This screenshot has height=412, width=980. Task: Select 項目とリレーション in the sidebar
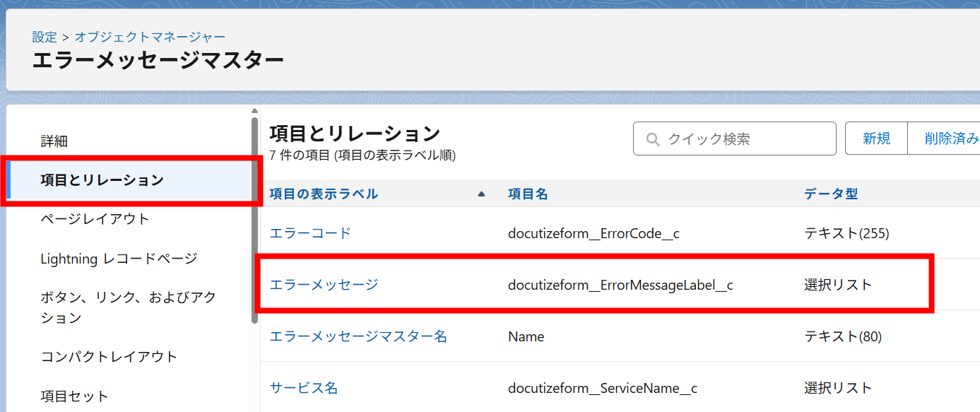point(102,180)
